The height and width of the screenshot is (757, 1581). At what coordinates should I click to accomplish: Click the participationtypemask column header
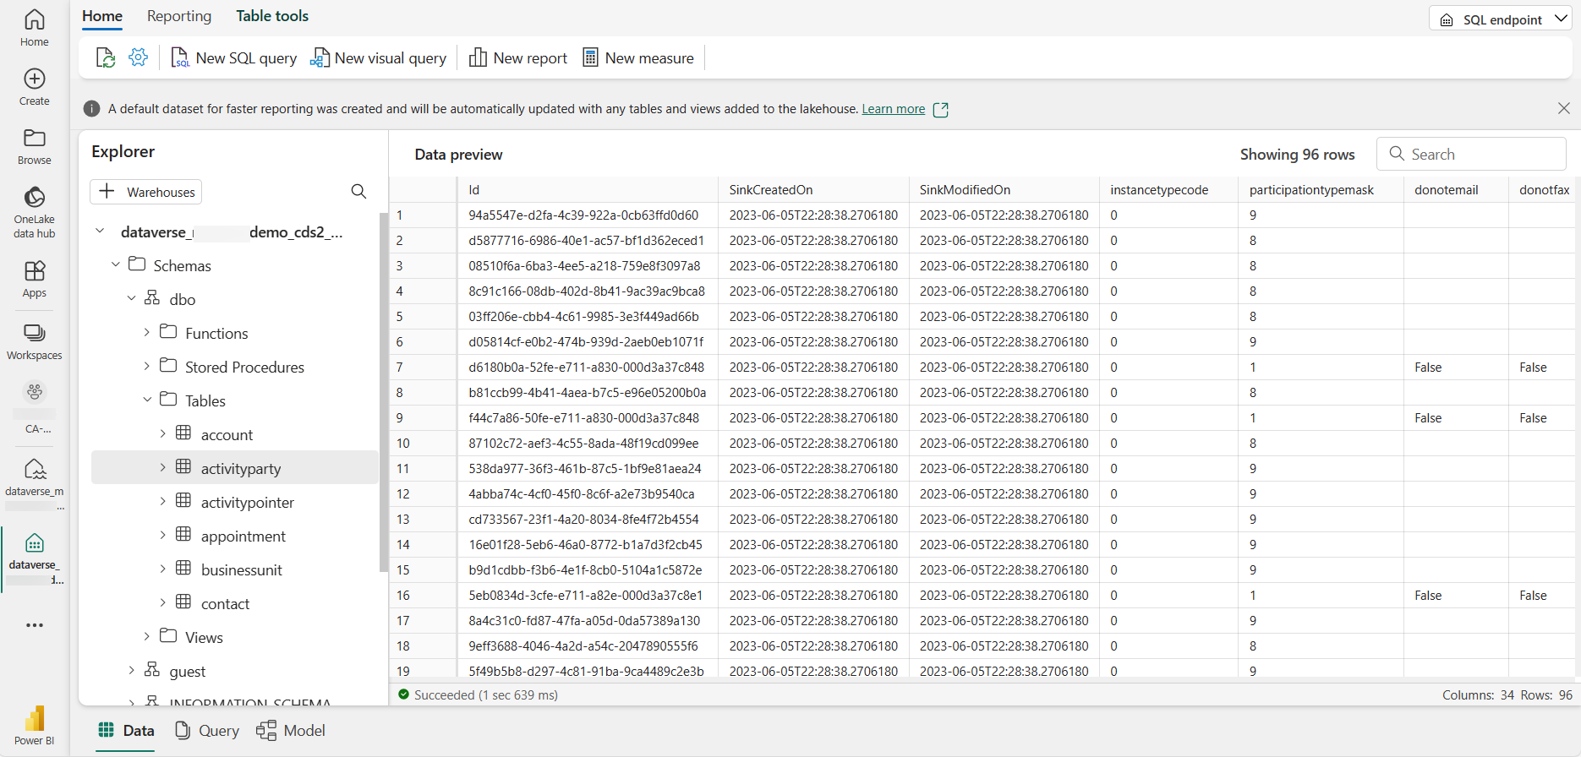coord(1321,189)
